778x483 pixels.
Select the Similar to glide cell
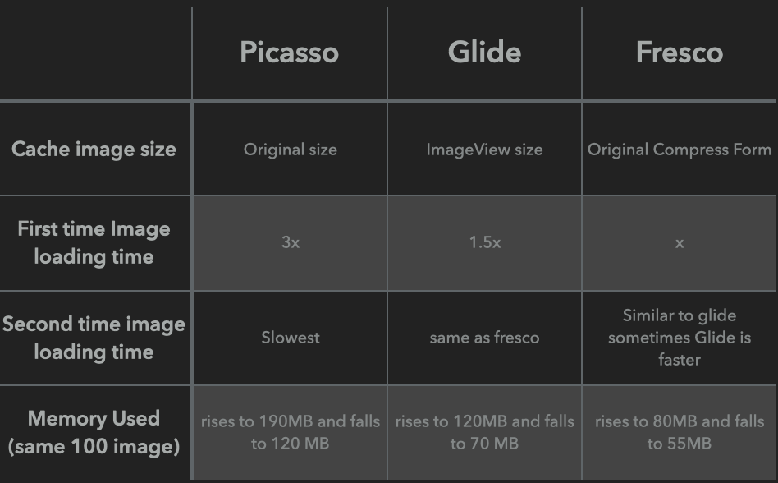point(679,338)
